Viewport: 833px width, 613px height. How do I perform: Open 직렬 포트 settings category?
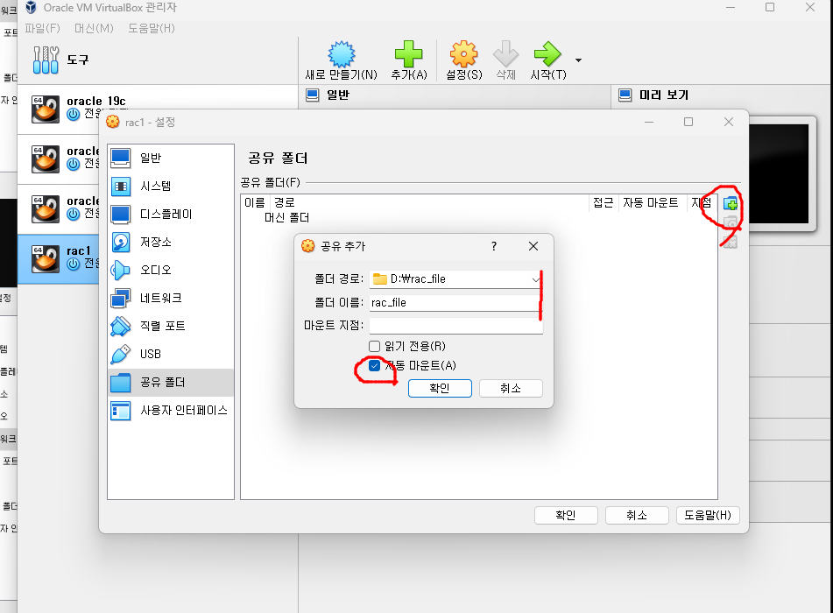(171, 326)
